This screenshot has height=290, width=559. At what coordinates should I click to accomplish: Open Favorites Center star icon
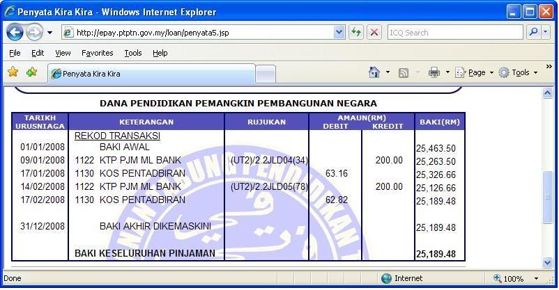point(13,72)
